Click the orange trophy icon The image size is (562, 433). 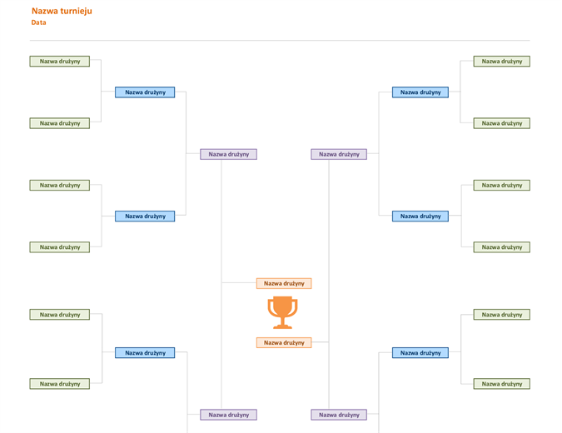pos(282,312)
